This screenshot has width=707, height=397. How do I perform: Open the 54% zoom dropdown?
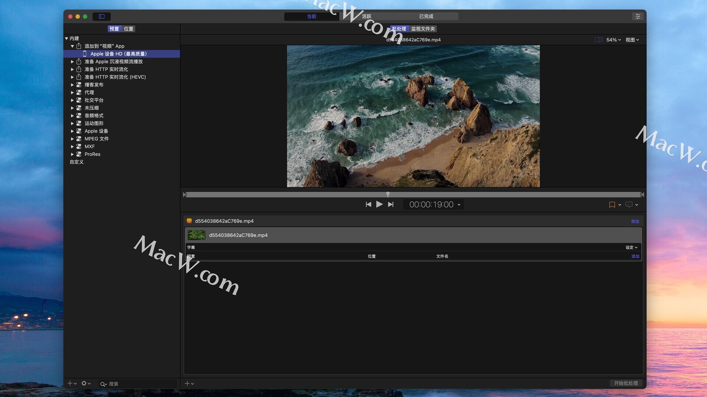click(613, 40)
